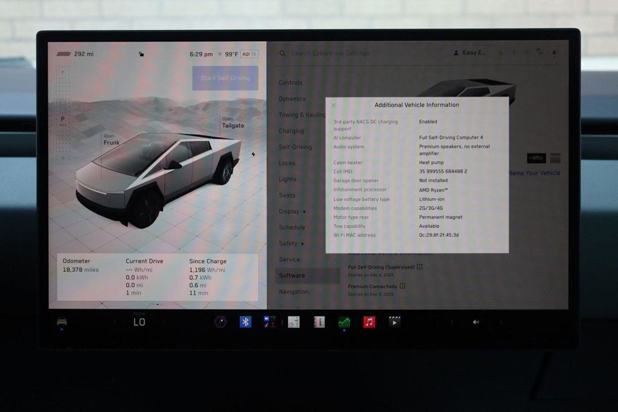The image size is (618, 412).
Task: Open the vehicle controls car icon in dock
Action: coord(62,321)
